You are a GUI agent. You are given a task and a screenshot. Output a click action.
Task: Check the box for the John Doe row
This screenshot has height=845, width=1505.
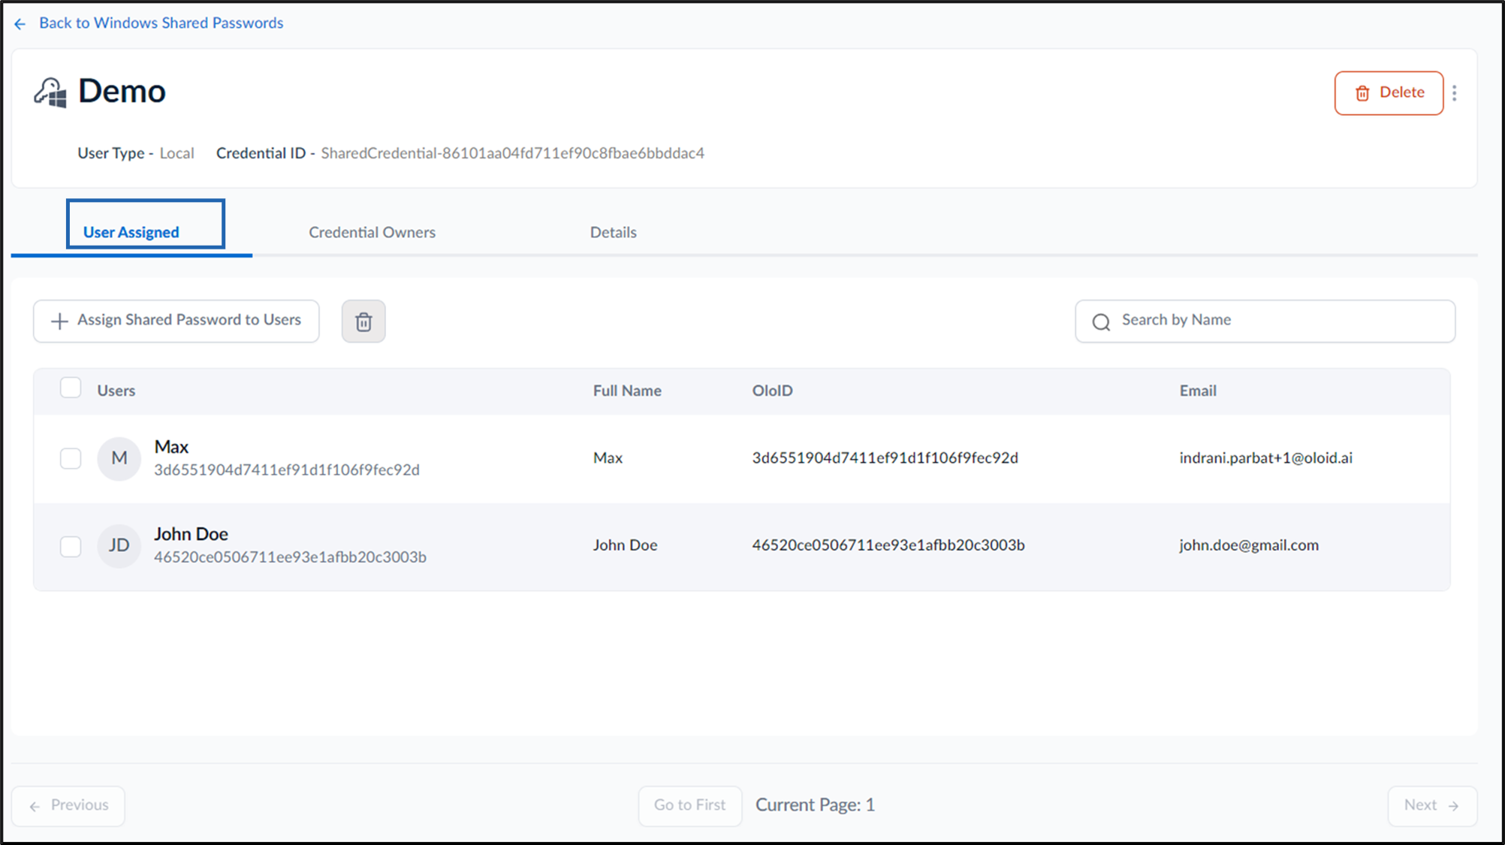point(71,546)
